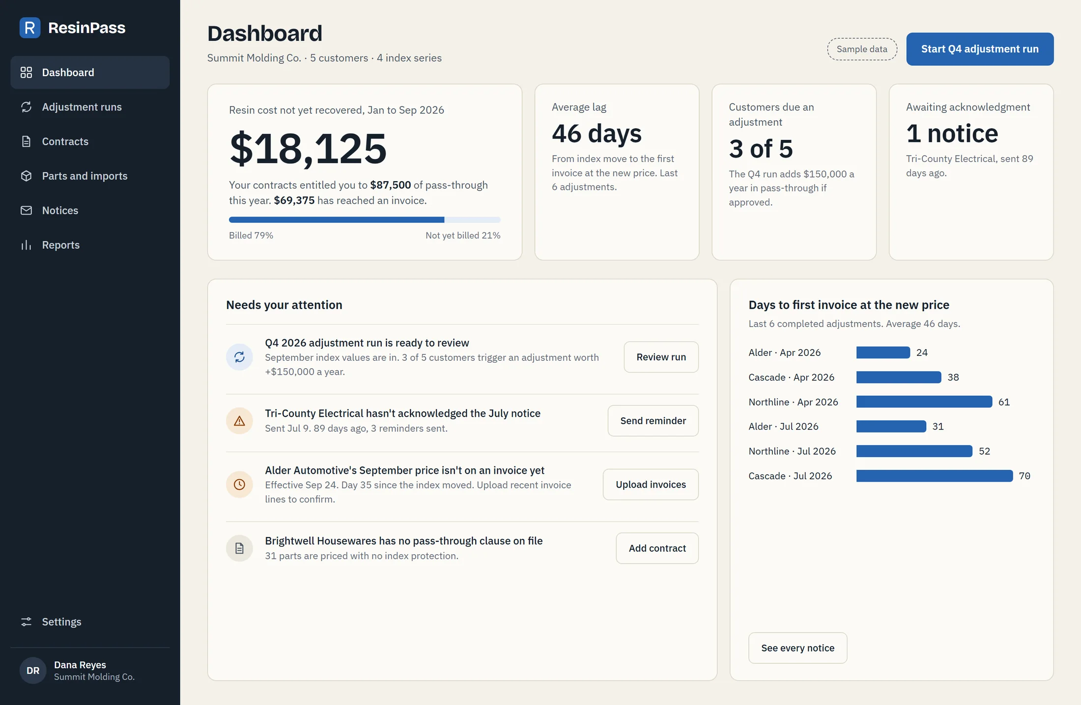This screenshot has height=705, width=1081.
Task: Click the Northline Apr 2026 value 61
Action: (x=1004, y=402)
